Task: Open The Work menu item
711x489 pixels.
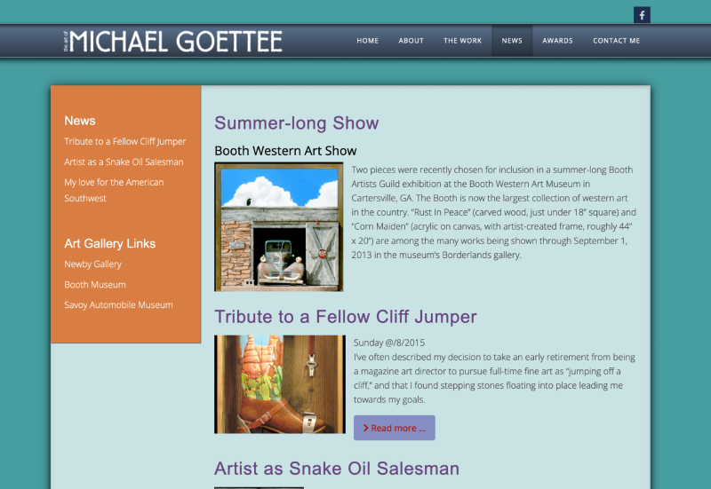Action: click(x=462, y=41)
